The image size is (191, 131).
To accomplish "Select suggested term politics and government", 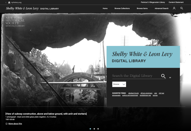I will click(x=130, y=95).
